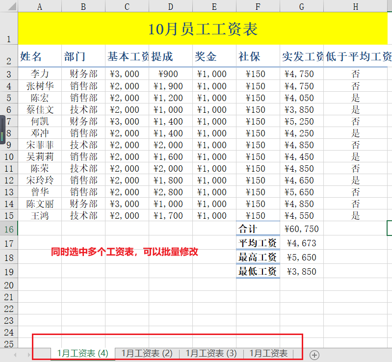Screen dimensions: 392x362
Task: Select row 16 header
Action: tap(9, 229)
